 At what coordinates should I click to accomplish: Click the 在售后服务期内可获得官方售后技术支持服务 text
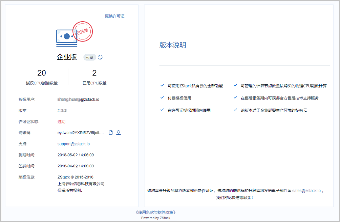coord(280,98)
